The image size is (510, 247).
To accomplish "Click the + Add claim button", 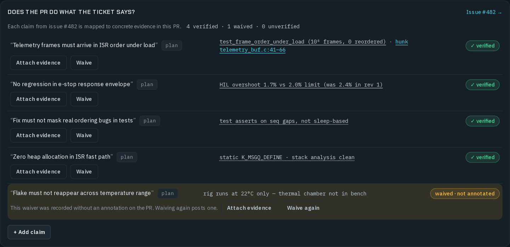I will pos(29,232).
